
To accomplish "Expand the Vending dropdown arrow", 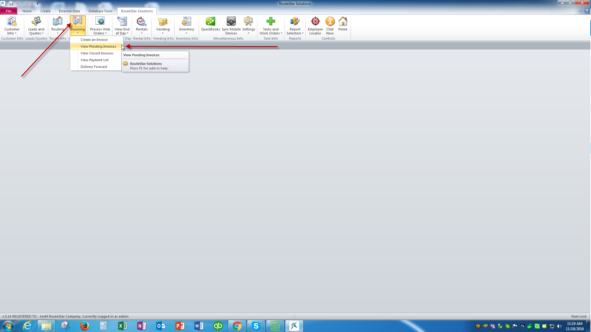I will 163,33.
